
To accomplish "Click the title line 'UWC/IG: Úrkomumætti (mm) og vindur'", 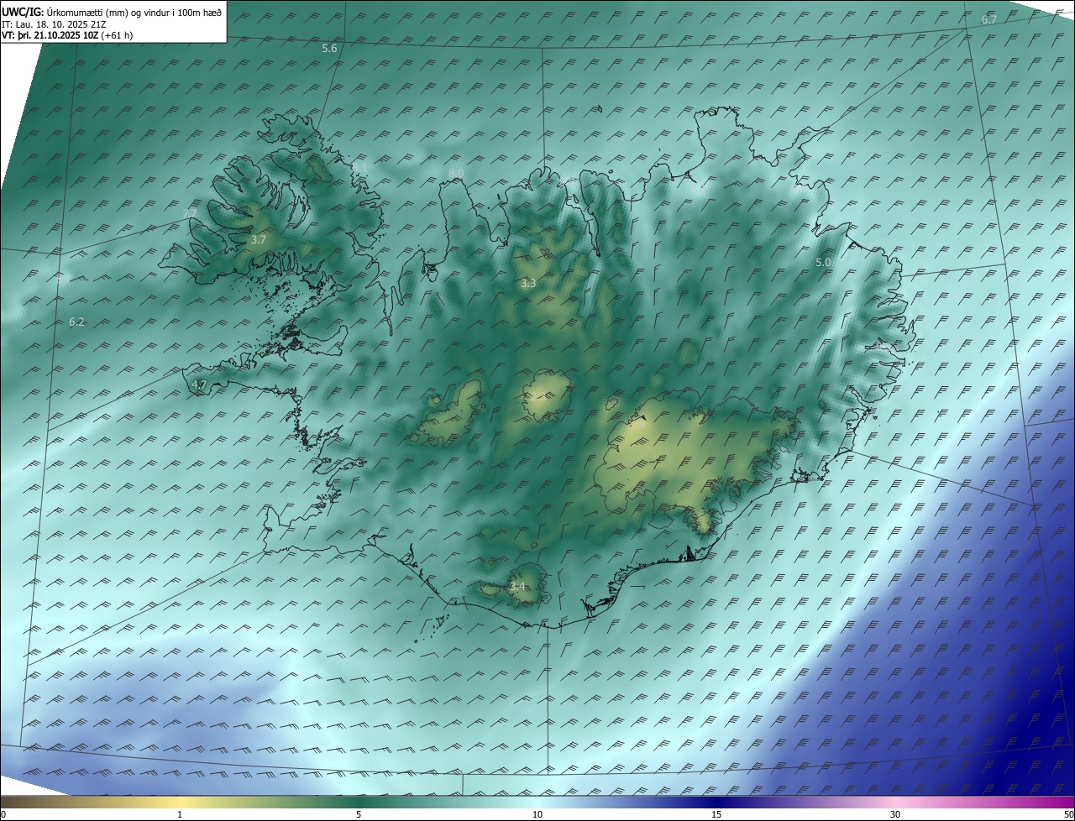I will coord(112,13).
